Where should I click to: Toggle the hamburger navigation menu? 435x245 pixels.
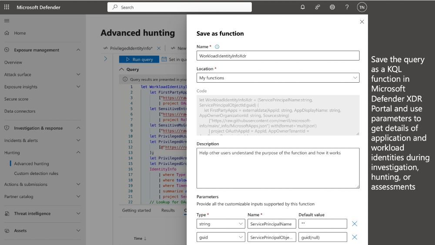point(7,20)
